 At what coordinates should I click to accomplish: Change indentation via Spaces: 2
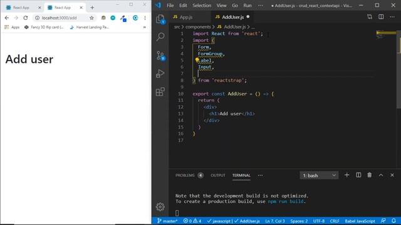tap(299, 221)
